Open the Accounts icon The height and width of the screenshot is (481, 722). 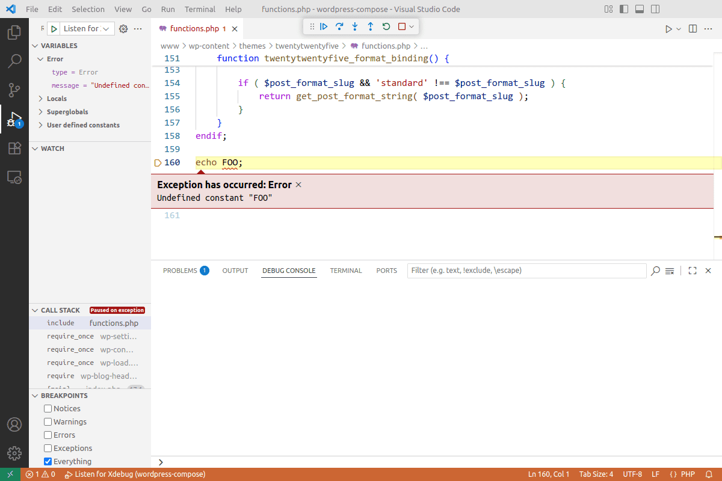(x=14, y=424)
